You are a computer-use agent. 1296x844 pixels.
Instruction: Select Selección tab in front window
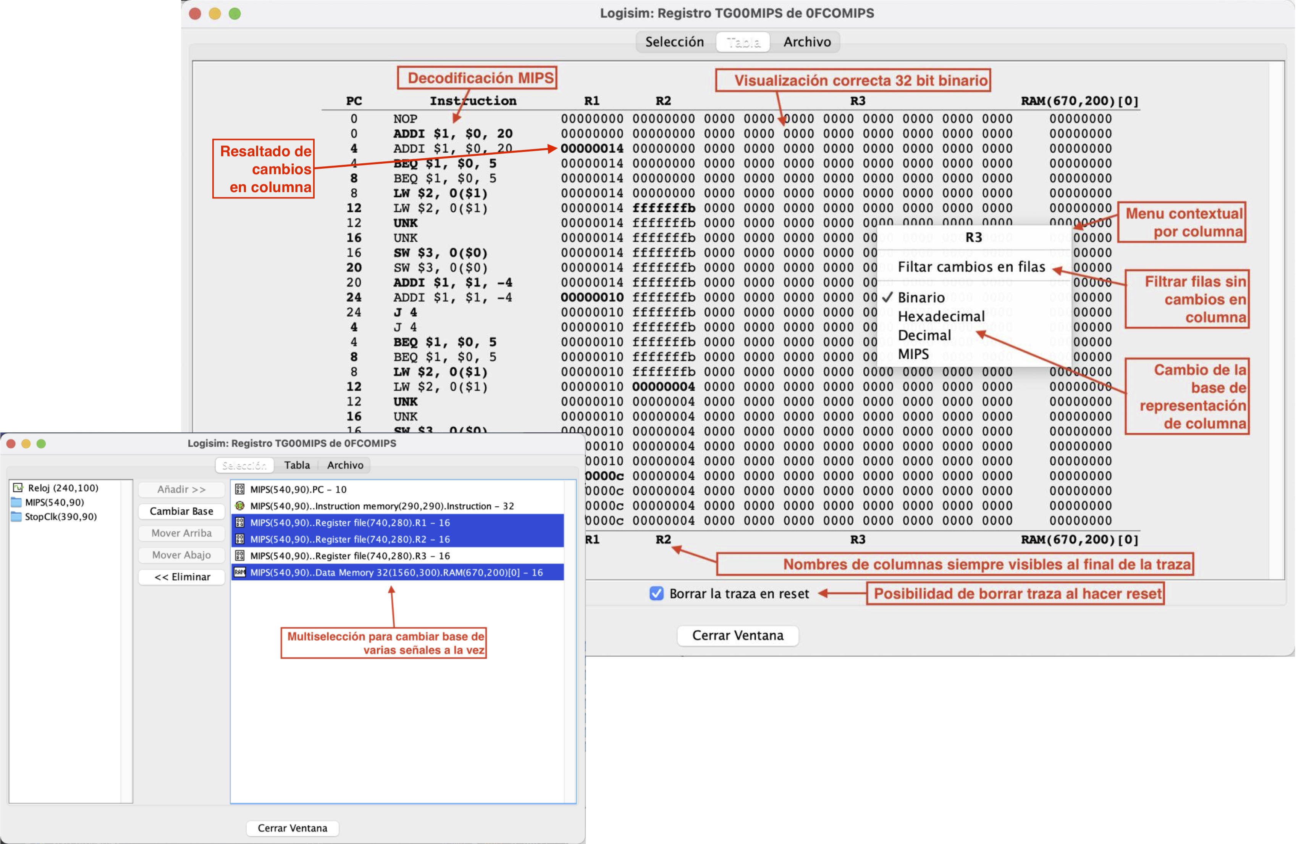244,465
